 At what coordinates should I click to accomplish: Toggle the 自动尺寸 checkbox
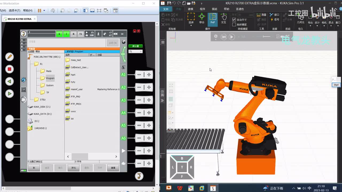[234, 20]
